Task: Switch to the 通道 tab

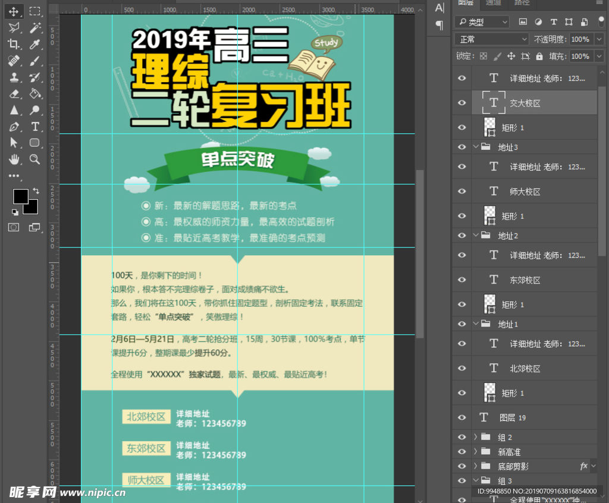Action: click(492, 4)
